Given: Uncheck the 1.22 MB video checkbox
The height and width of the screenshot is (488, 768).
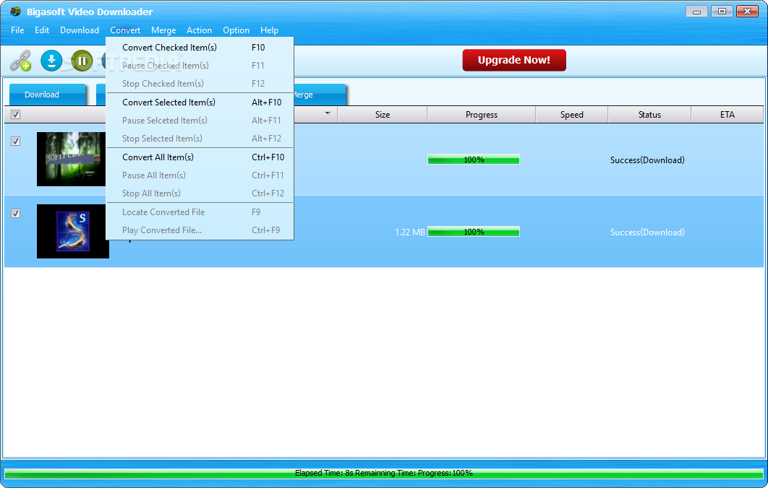Looking at the screenshot, I should coord(16,213).
